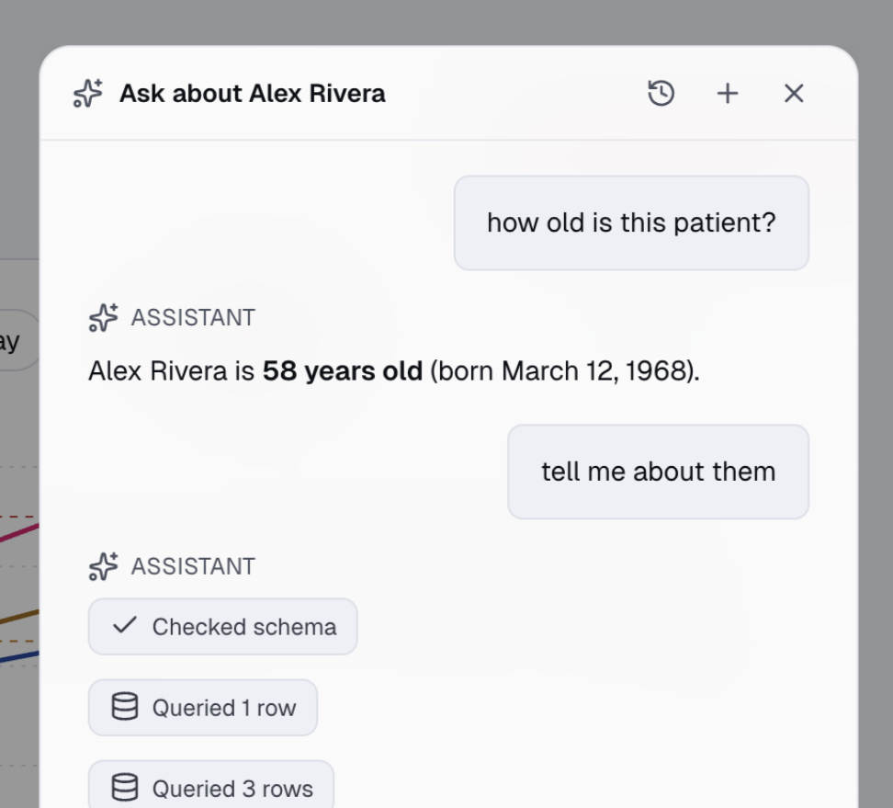Click the database icon in Queried 1 row
Viewport: 893px width, 808px height.
(x=125, y=707)
